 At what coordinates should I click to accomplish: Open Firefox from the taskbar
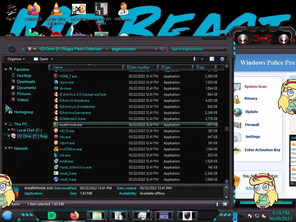(x=75, y=216)
